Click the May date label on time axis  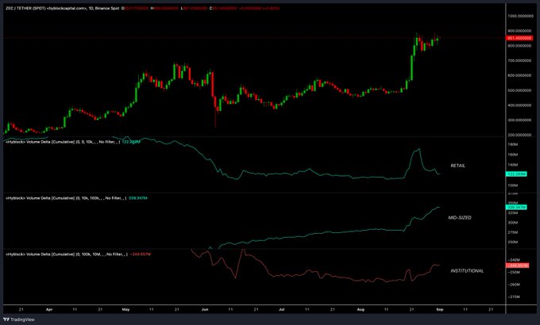[x=125, y=309]
